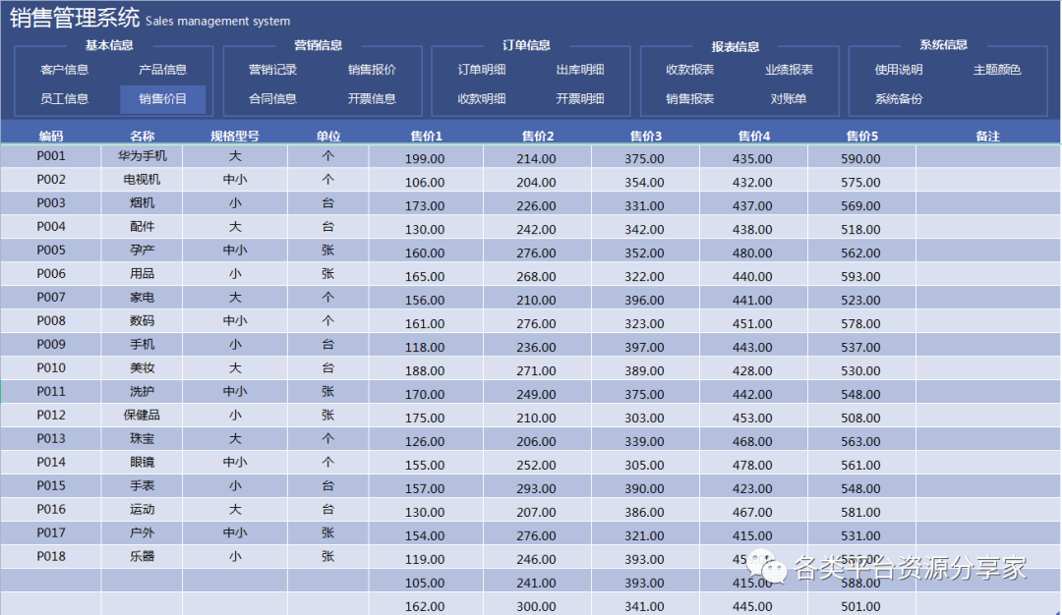Open 订单明细

[482, 70]
